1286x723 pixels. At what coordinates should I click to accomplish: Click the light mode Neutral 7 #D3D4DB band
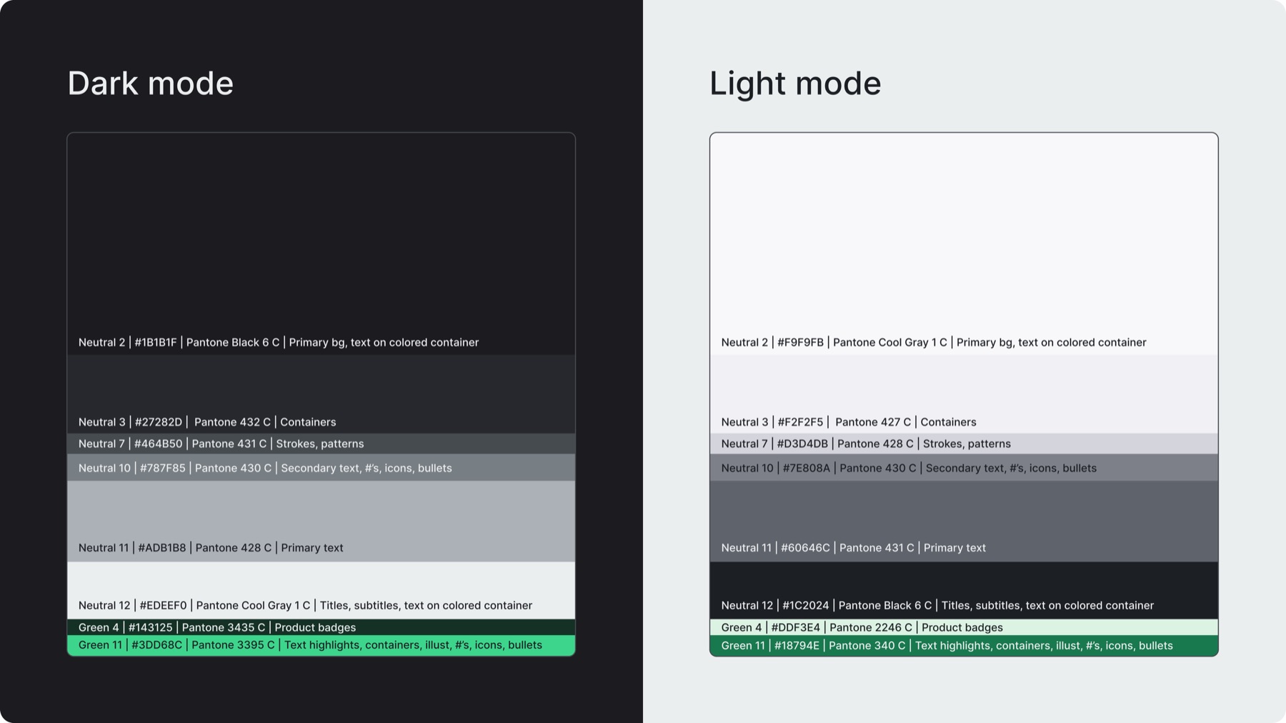[964, 444]
